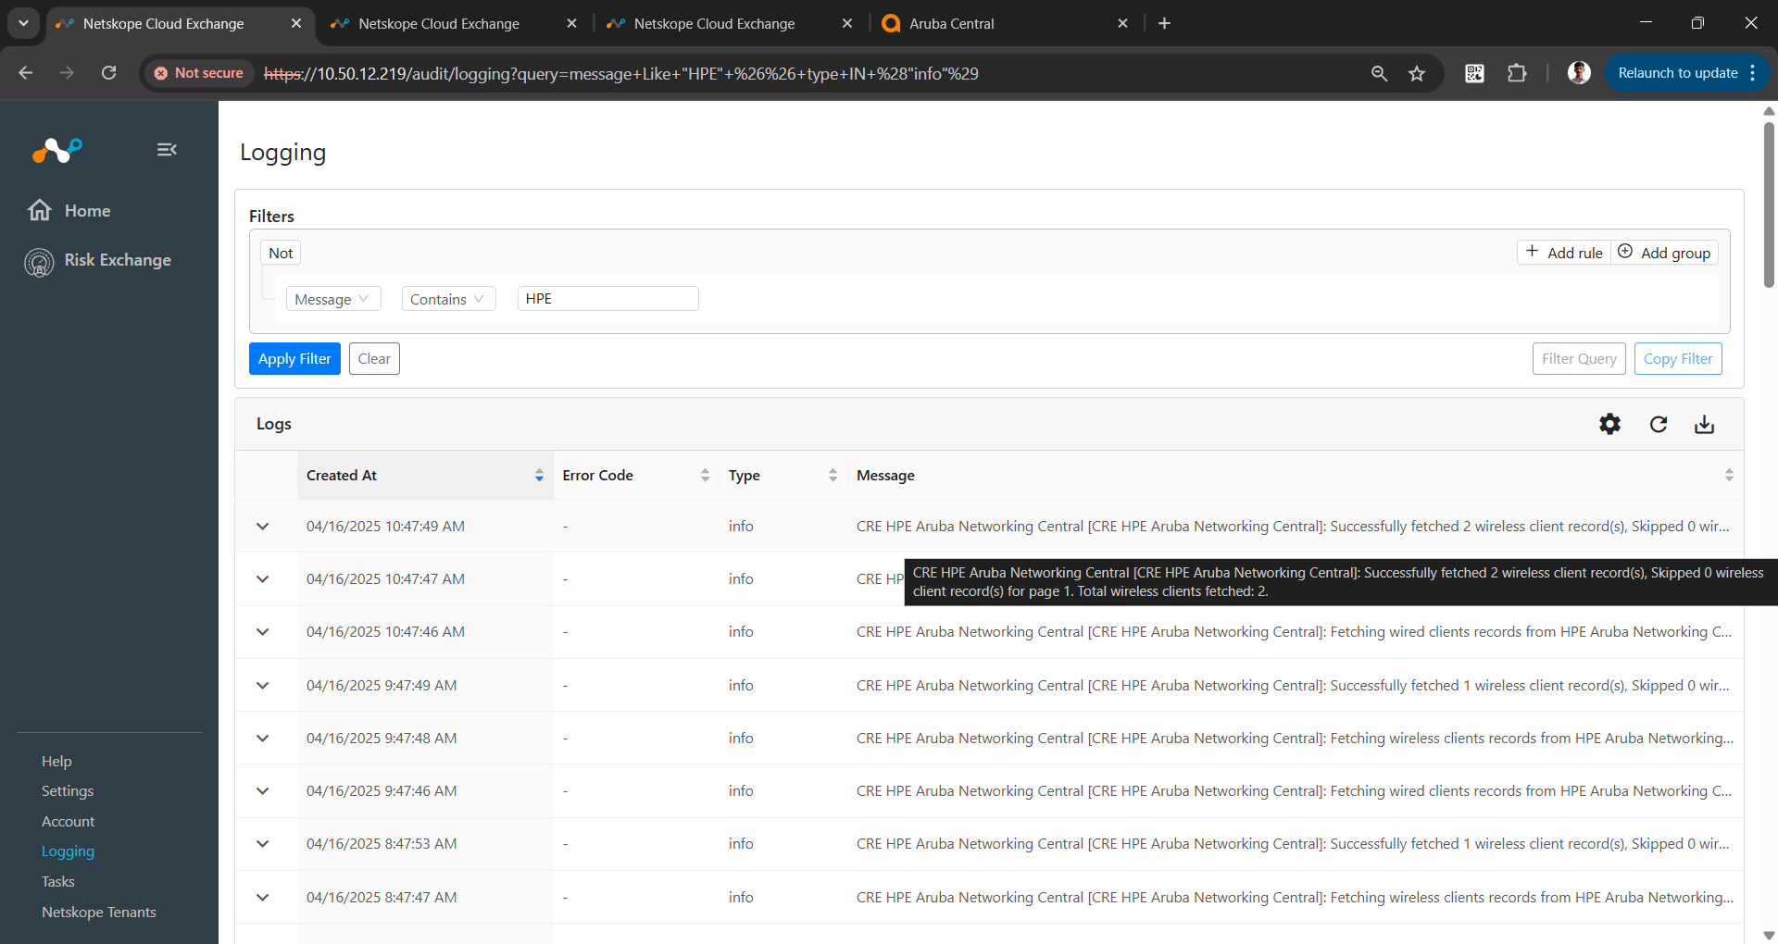Open the Tasks page
The width and height of the screenshot is (1778, 944).
(x=57, y=882)
